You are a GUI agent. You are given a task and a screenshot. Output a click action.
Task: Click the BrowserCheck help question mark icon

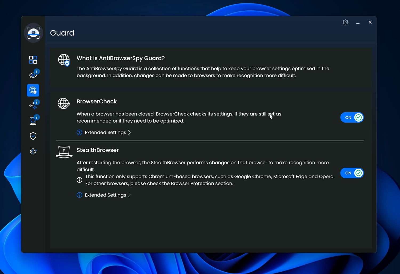tap(79, 132)
